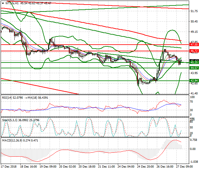Click the 19 Dec 09:00 time label
This screenshot has width=201, height=170.
48,167
